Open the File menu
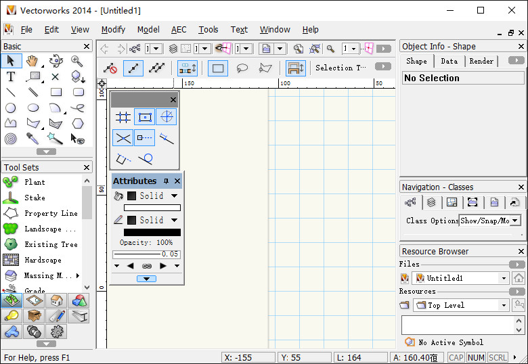The width and height of the screenshot is (528, 364). [x=26, y=30]
